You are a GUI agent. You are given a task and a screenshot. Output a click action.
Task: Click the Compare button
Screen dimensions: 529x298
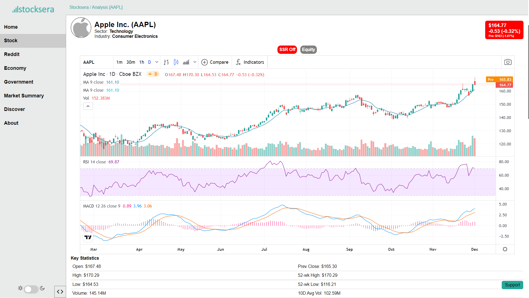click(x=215, y=62)
